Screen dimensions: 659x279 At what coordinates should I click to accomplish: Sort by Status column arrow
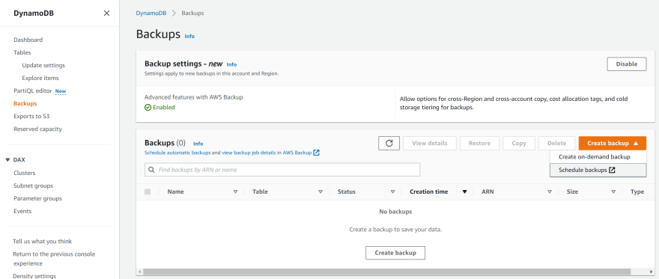point(392,191)
